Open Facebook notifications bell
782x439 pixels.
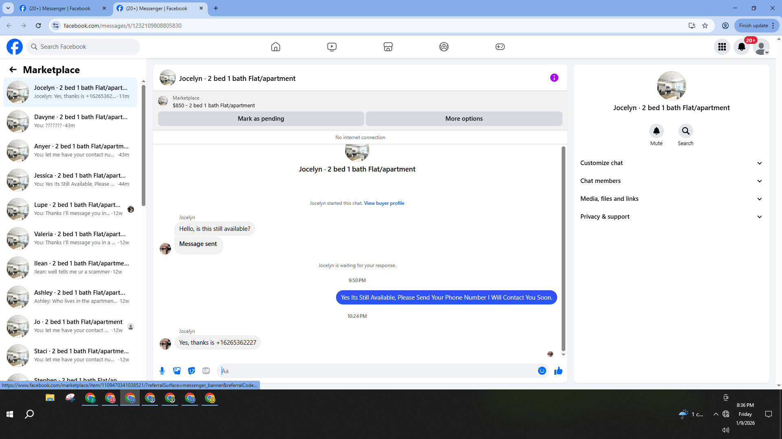click(x=741, y=47)
